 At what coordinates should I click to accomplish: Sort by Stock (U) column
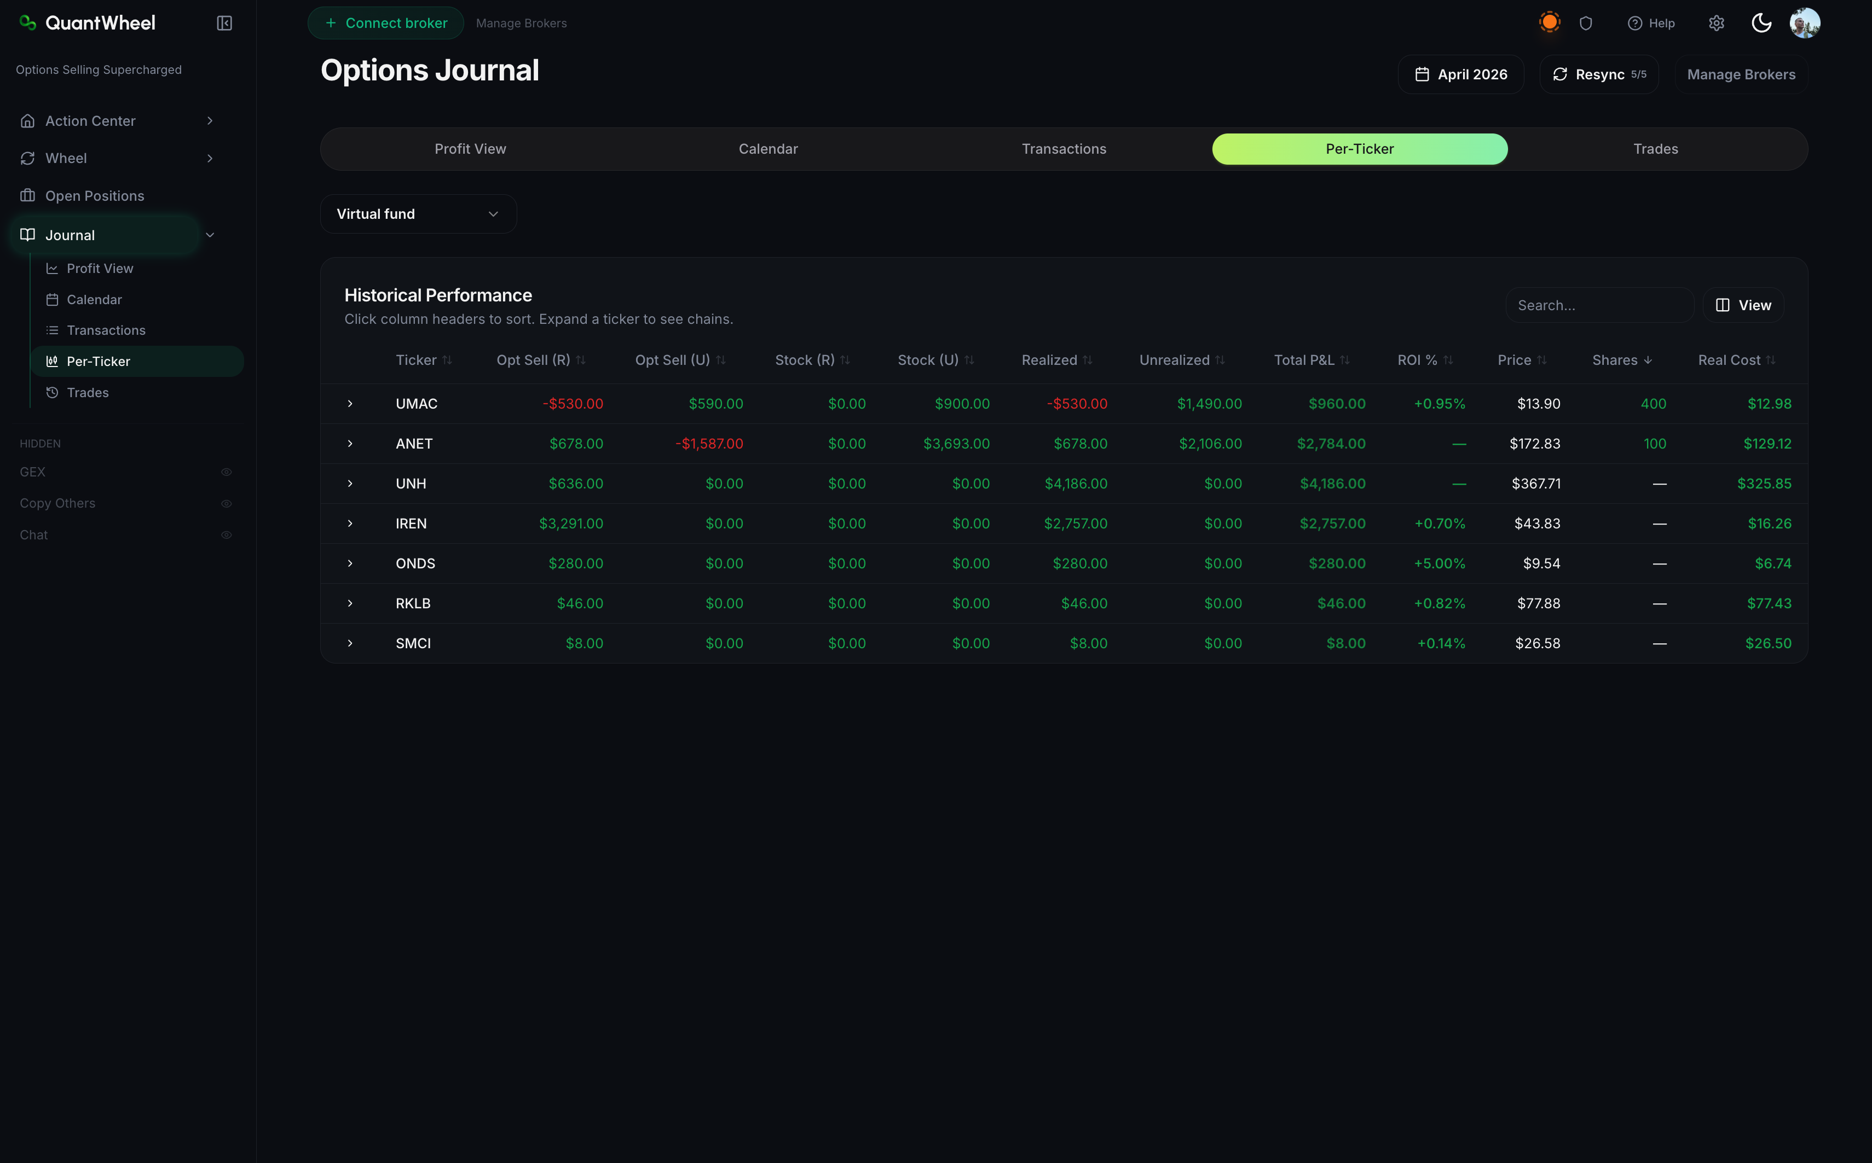[x=935, y=360]
